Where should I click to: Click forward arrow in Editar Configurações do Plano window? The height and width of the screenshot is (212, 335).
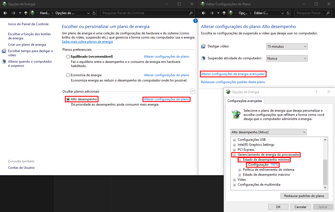[x=212, y=13]
